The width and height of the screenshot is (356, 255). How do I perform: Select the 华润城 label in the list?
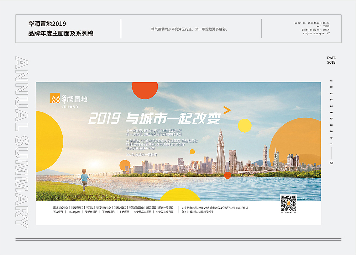pyautogui.click(x=90, y=207)
